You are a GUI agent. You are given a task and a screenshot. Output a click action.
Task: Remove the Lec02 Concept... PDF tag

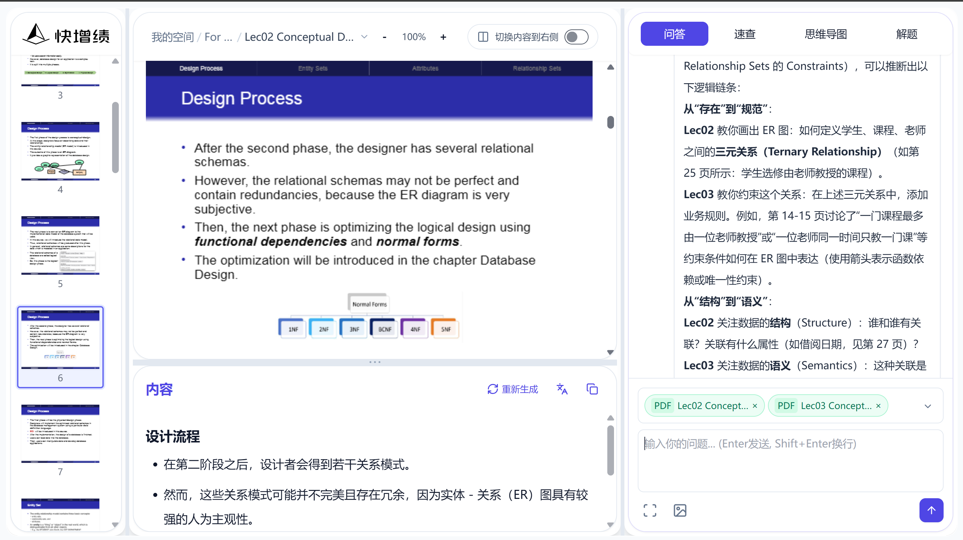click(x=755, y=406)
